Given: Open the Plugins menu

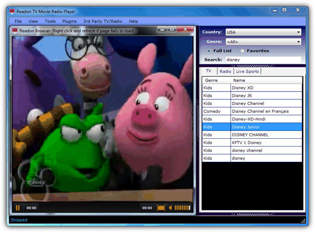Looking at the screenshot, I should (69, 21).
